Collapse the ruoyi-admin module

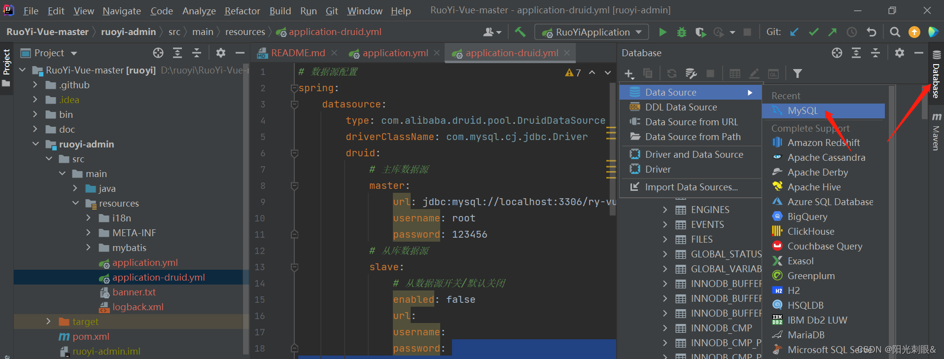click(35, 144)
